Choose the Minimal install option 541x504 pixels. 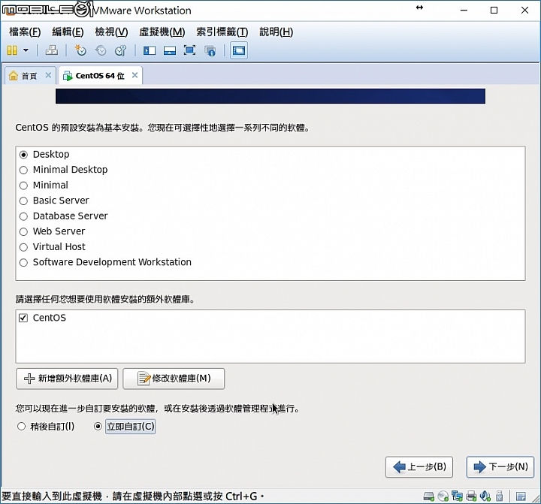(x=23, y=186)
